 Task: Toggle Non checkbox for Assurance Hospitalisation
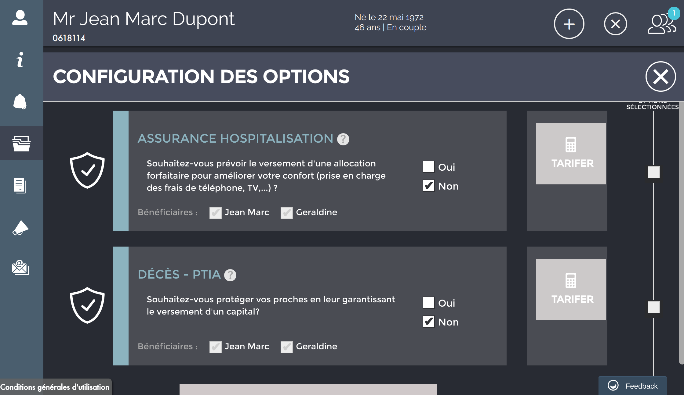[429, 186]
